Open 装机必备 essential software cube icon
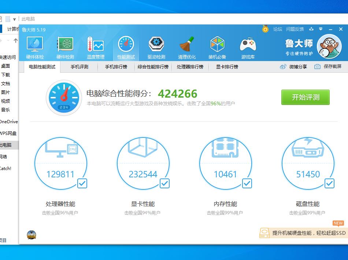The image size is (348, 260). click(217, 44)
